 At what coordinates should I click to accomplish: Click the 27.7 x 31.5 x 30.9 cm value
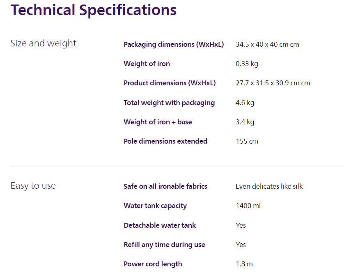click(x=273, y=83)
